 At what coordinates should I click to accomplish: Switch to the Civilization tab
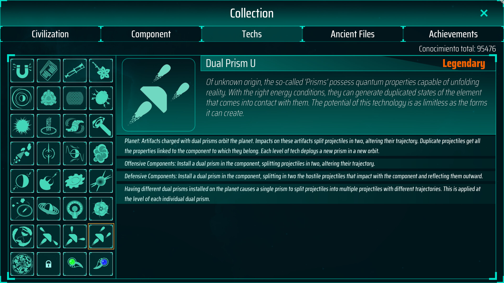click(x=50, y=34)
